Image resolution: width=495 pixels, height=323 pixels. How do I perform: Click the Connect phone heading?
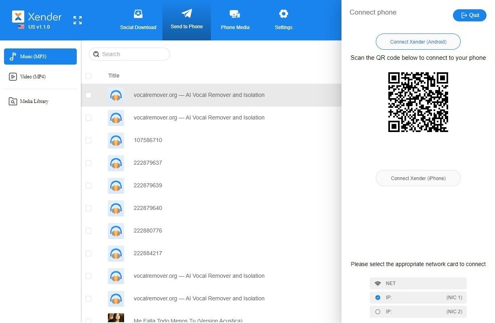click(x=373, y=12)
